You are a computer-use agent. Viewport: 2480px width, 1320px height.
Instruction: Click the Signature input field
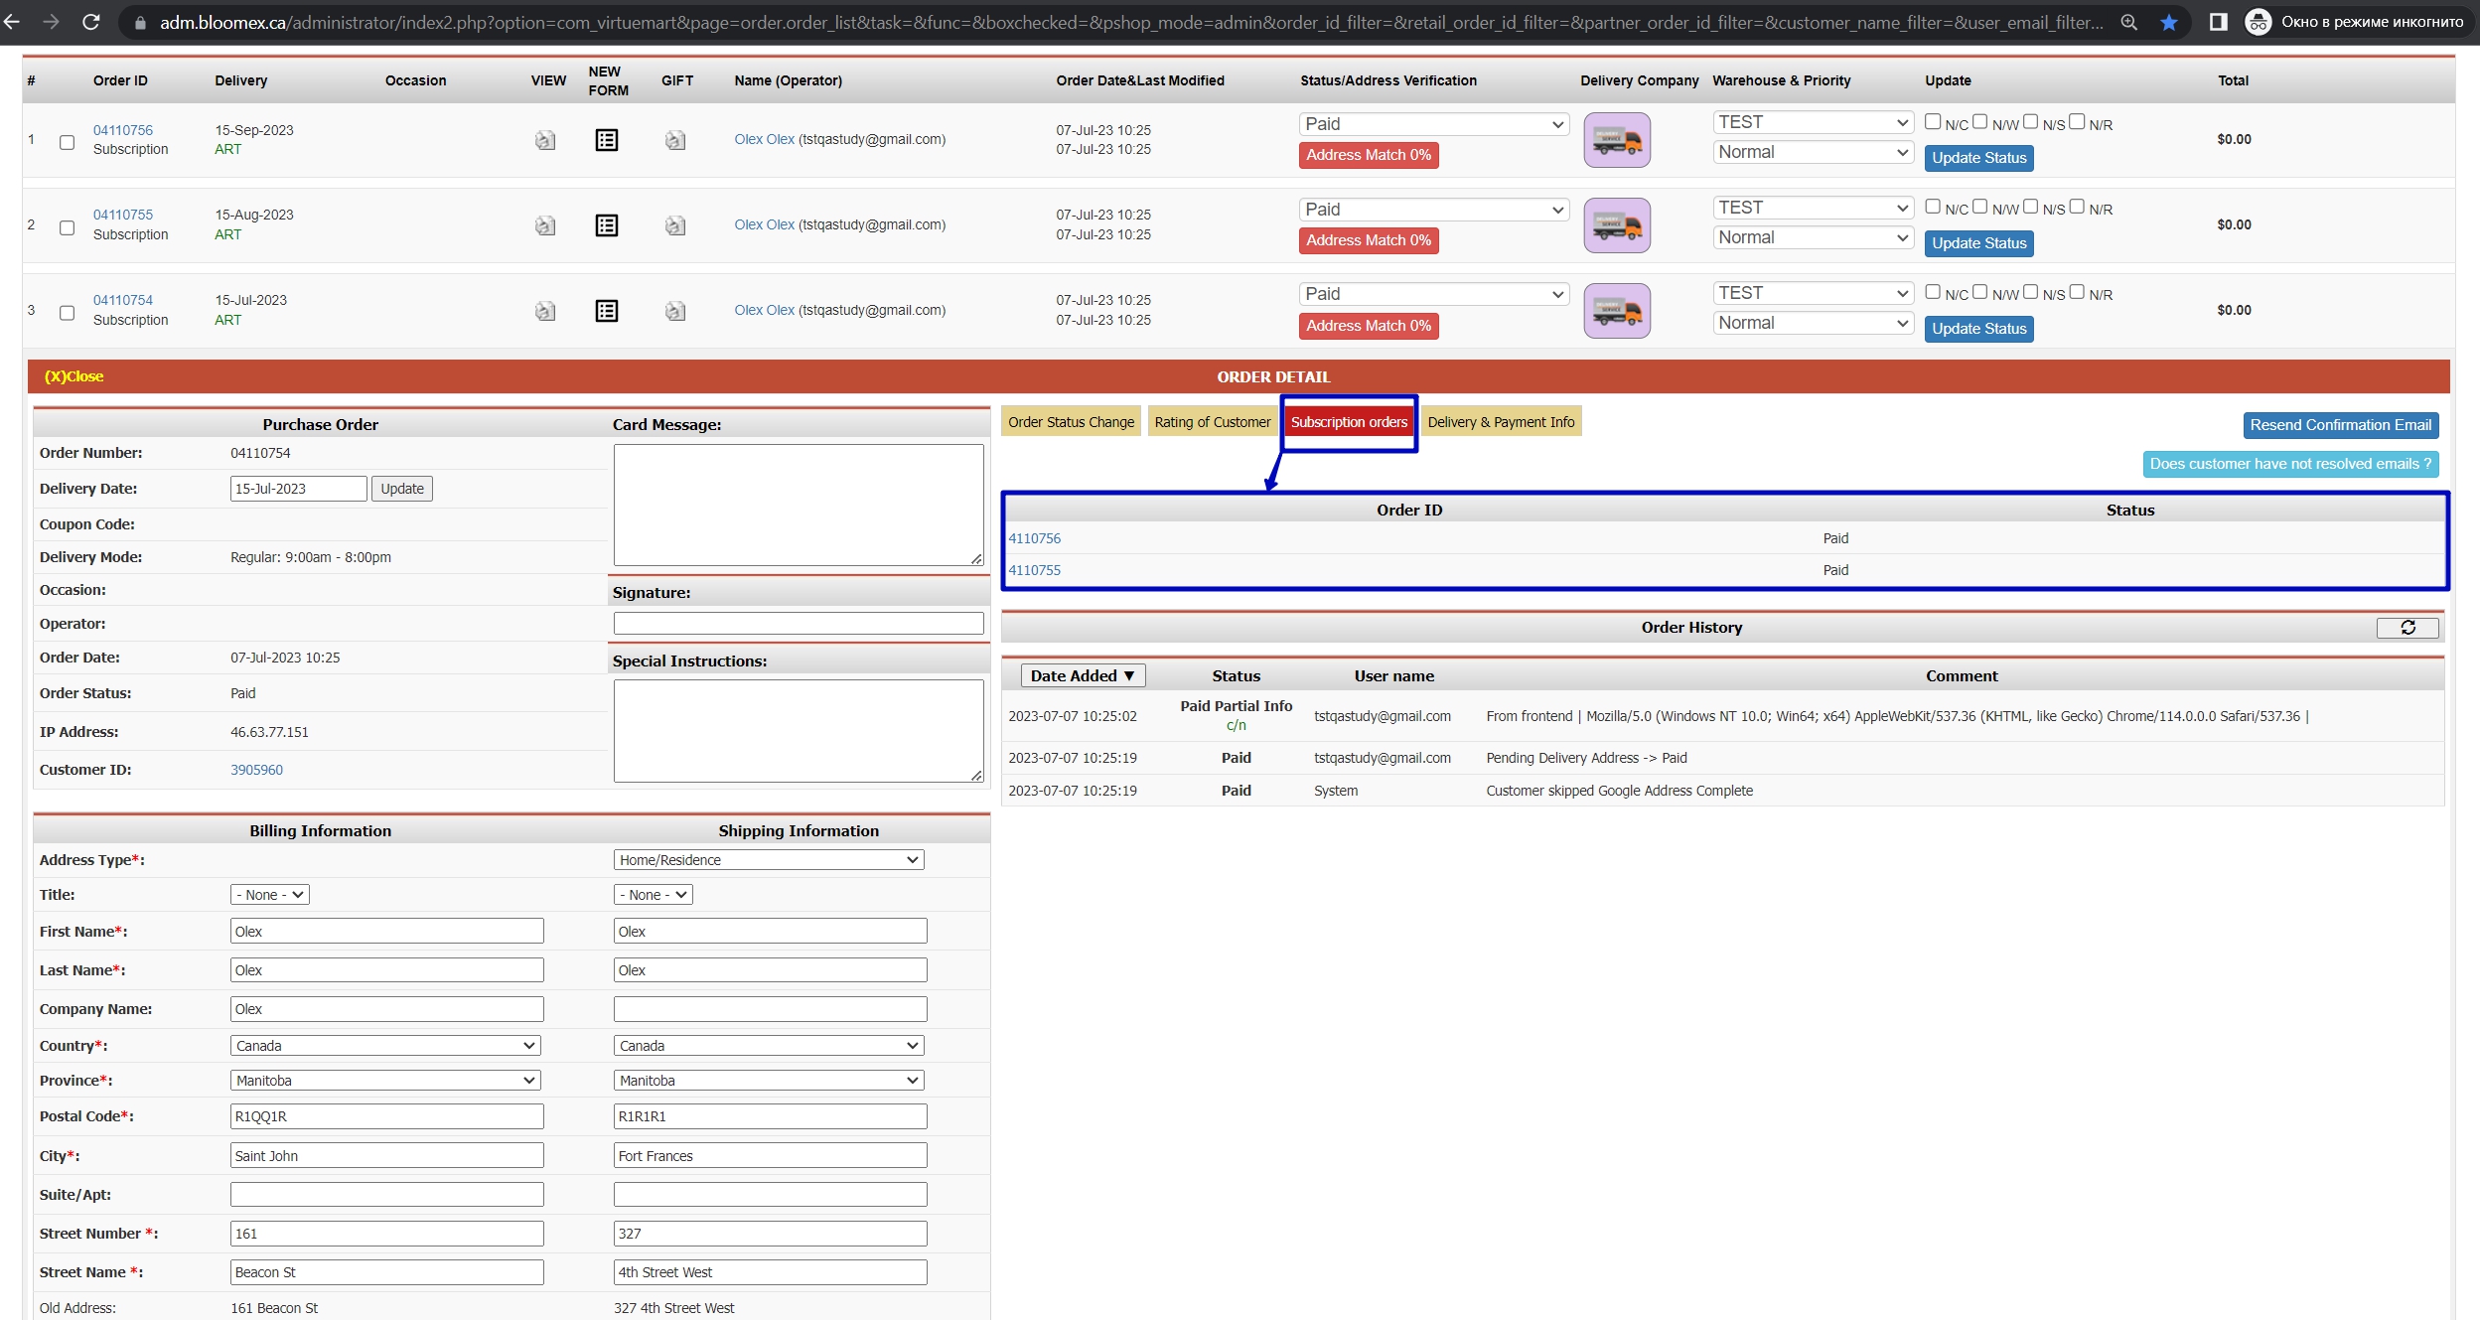(799, 624)
